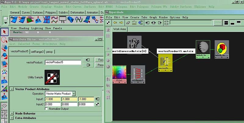Click the Input connections icon in Hypershade
The height and width of the screenshot is (123, 244).
(x=147, y=23)
